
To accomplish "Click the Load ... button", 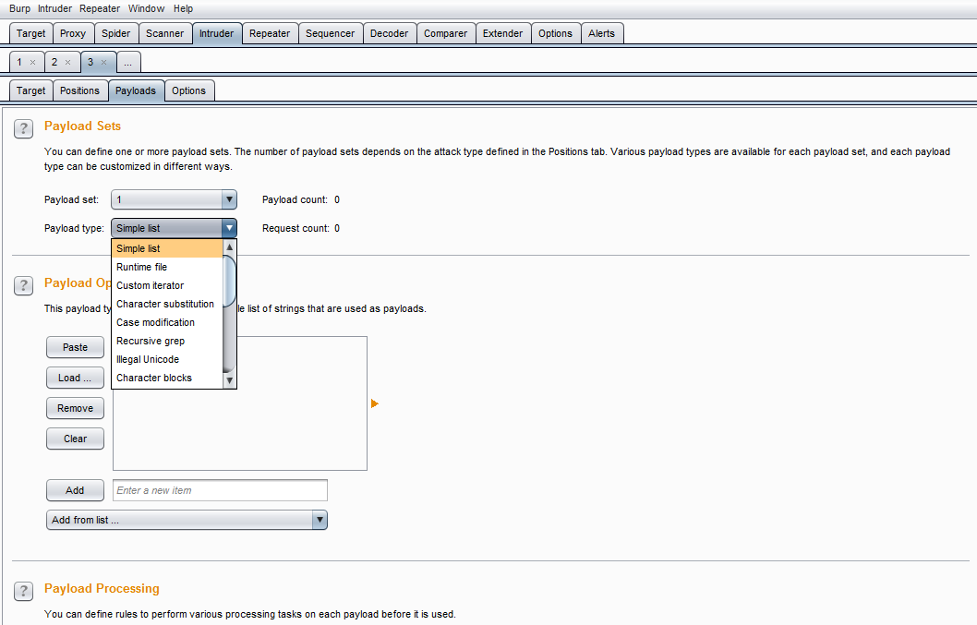I will tap(76, 378).
